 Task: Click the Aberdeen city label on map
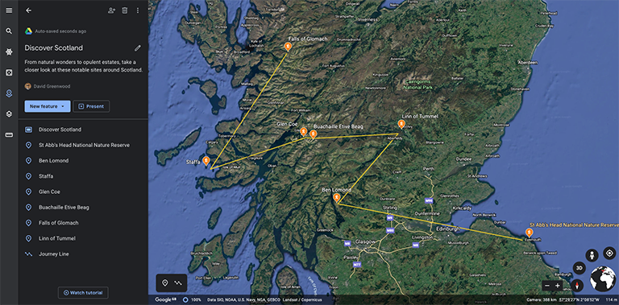tap(528, 63)
